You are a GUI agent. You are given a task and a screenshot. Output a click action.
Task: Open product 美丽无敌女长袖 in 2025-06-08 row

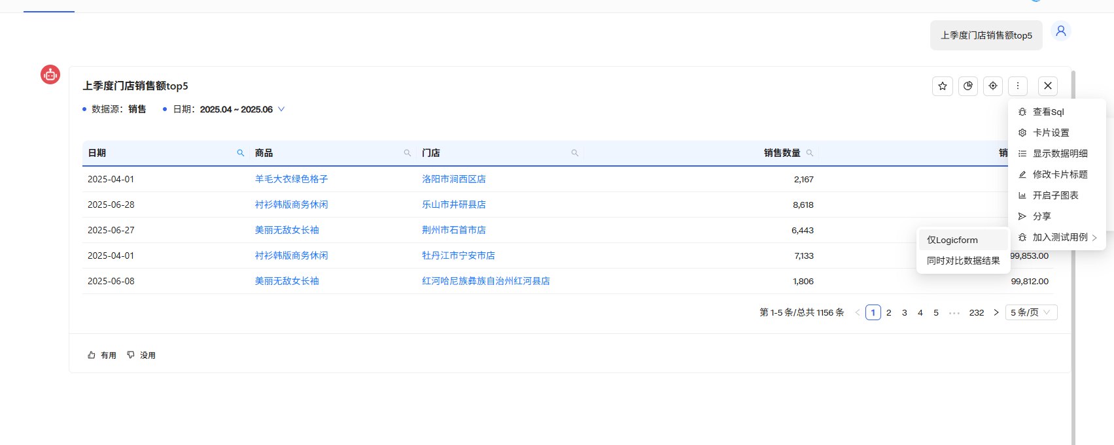tap(287, 281)
